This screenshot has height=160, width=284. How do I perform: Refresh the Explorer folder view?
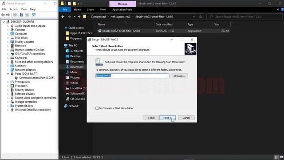point(201,17)
